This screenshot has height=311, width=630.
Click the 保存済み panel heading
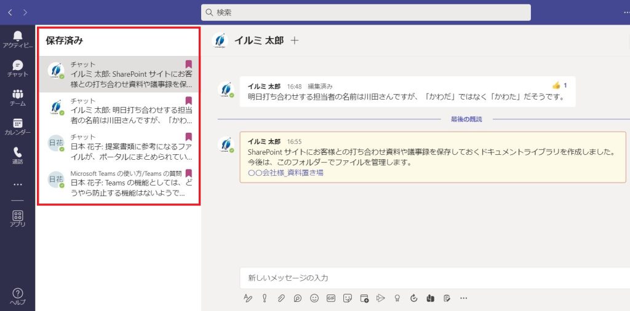[x=64, y=41]
